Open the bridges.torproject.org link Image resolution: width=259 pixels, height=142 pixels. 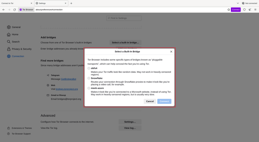67,89
